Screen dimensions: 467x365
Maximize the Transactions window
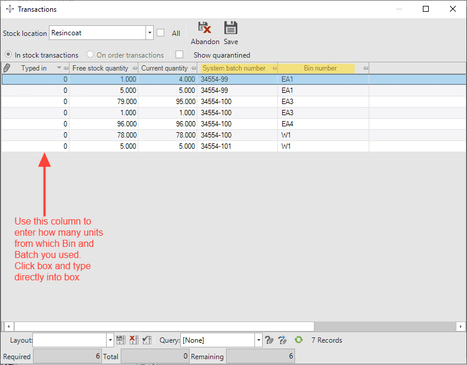[x=426, y=9]
